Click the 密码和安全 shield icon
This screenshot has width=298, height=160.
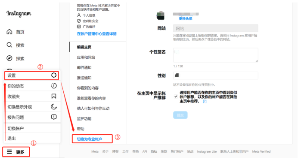pyautogui.click(x=79, y=21)
